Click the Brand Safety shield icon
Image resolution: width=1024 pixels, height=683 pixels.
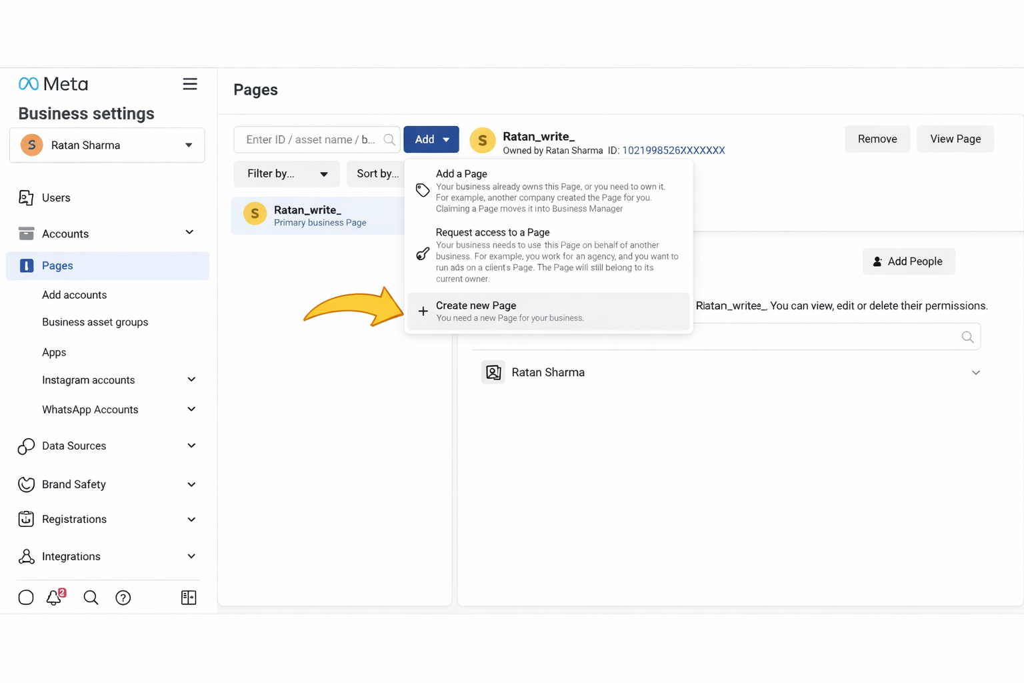click(x=26, y=484)
